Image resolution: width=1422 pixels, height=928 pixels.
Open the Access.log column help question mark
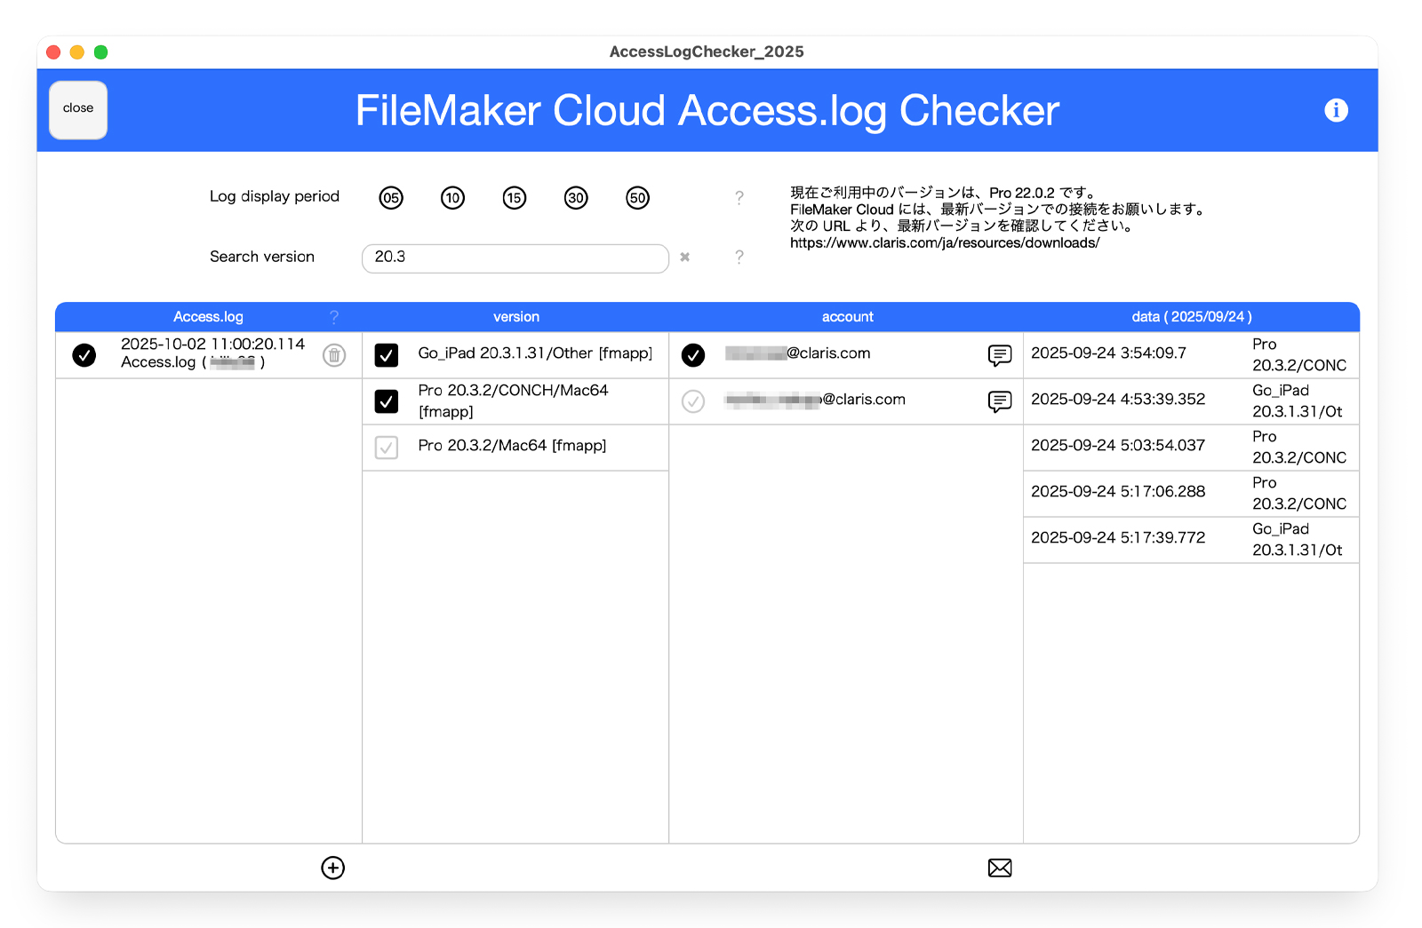tap(333, 316)
